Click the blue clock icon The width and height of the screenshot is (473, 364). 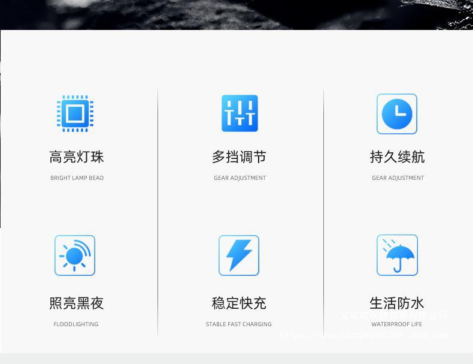pos(397,114)
